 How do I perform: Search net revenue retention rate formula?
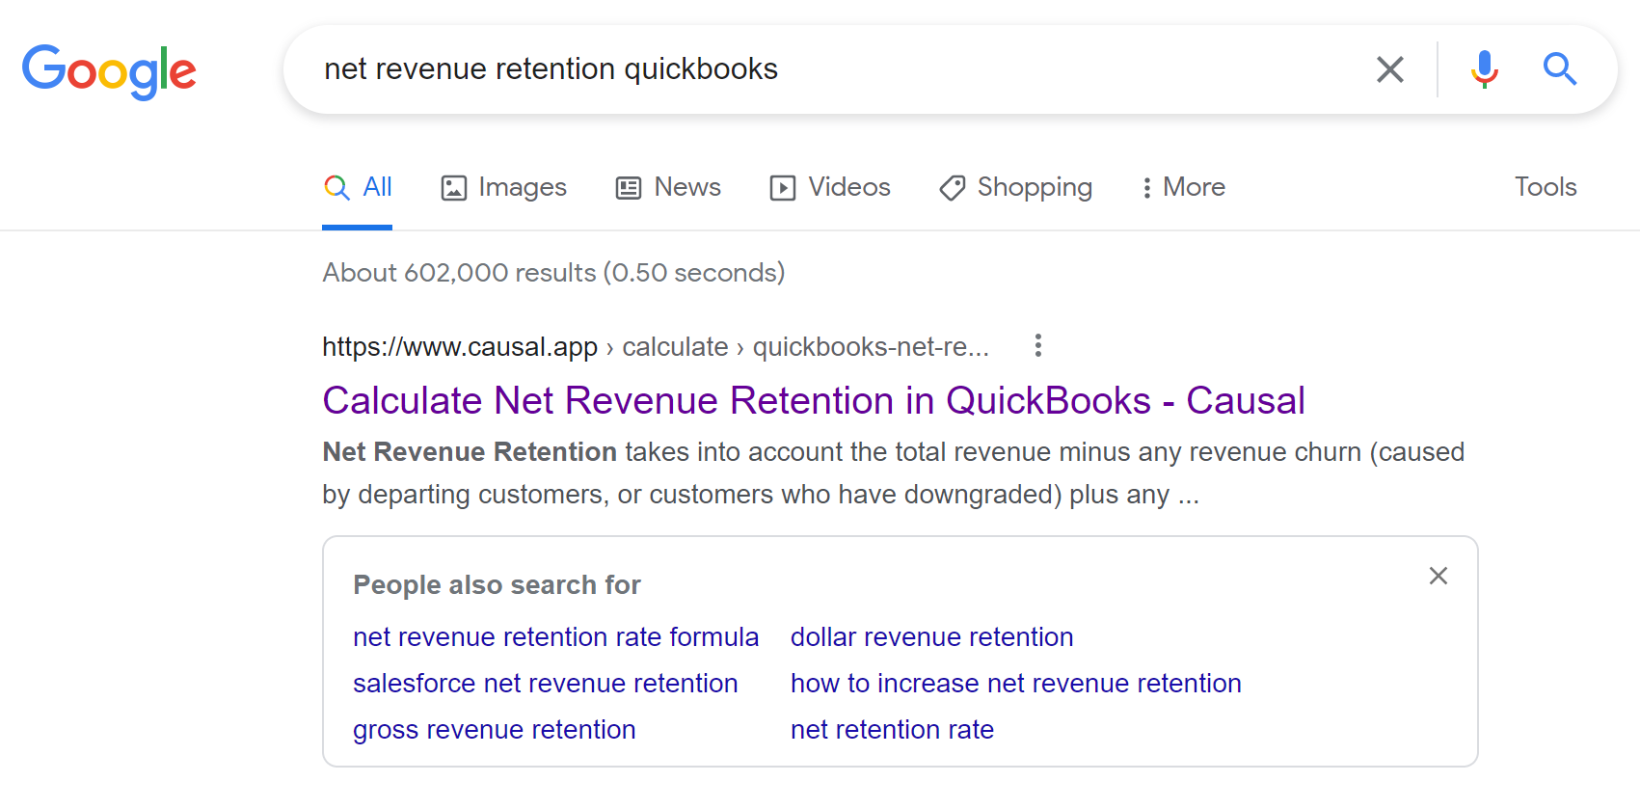556,637
